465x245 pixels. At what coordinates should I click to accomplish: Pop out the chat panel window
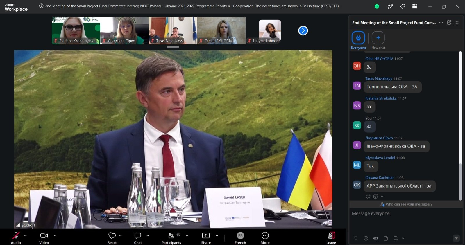click(449, 22)
